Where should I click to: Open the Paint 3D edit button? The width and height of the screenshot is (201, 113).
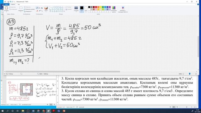(x=123, y=9)
